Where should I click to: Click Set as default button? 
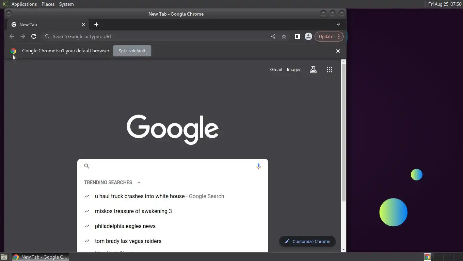pos(132,51)
